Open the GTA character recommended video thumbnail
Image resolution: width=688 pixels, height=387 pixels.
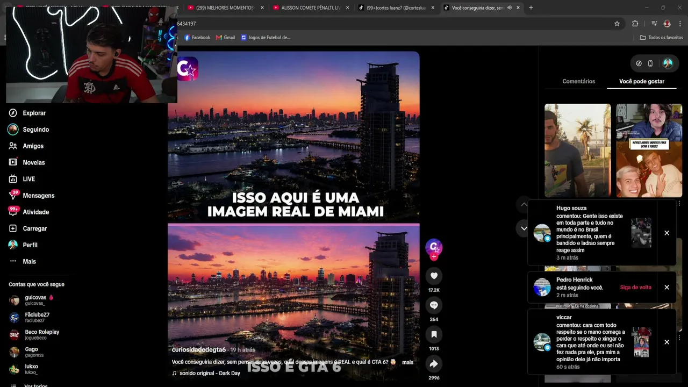[578, 150]
